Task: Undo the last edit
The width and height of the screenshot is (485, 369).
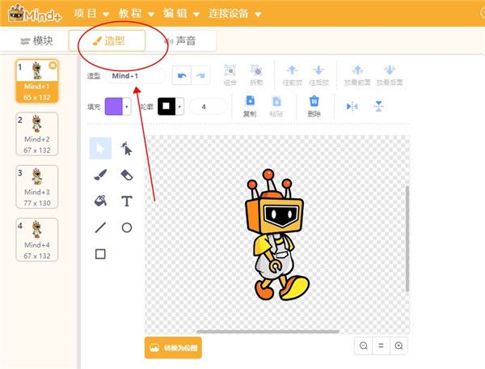Action: [180, 75]
